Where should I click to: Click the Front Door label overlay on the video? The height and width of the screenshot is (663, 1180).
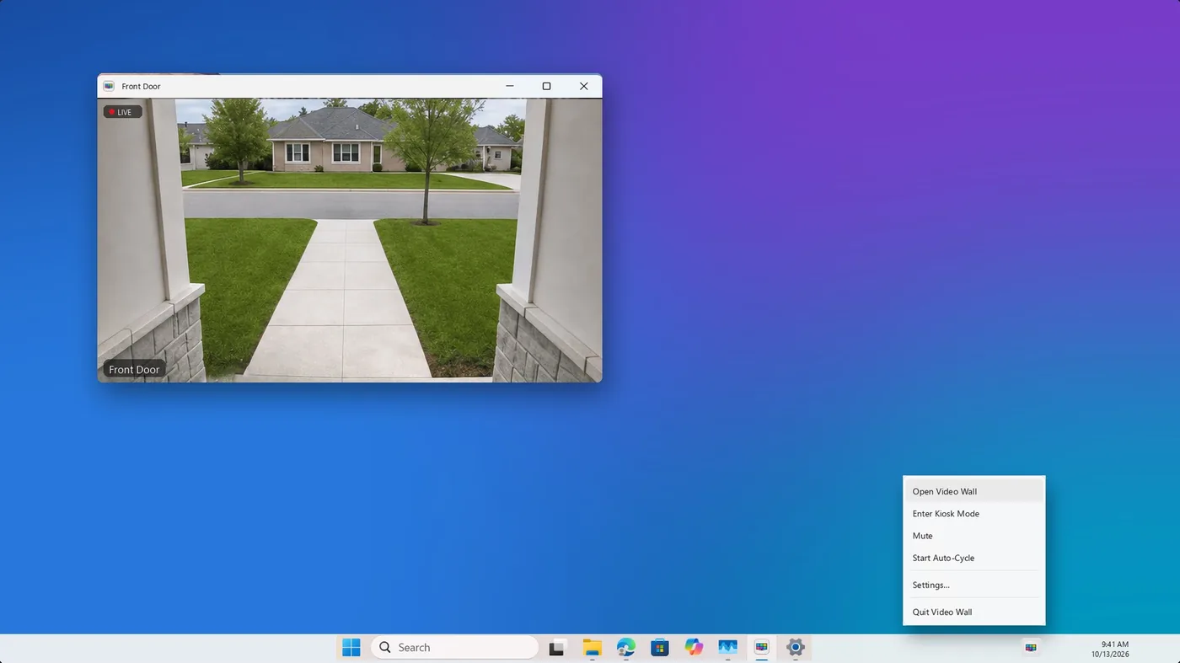(x=134, y=370)
